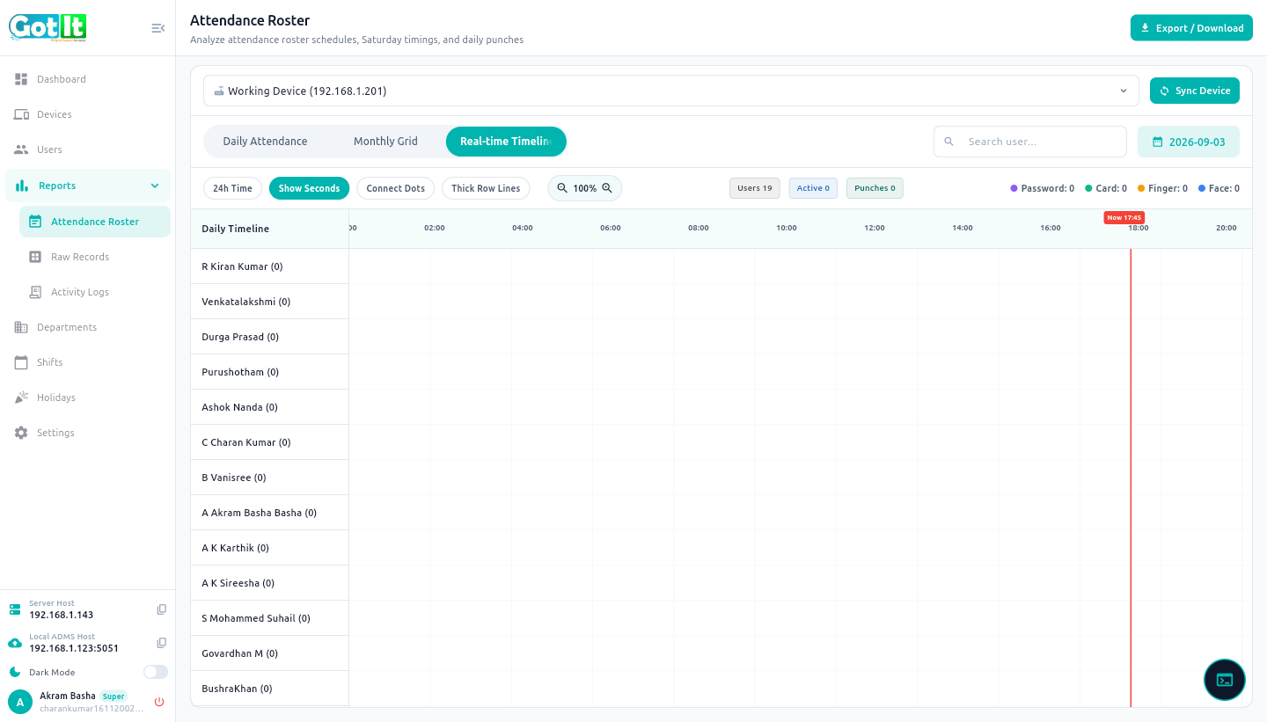Switch to the Daily Attendance tab

(x=265, y=142)
